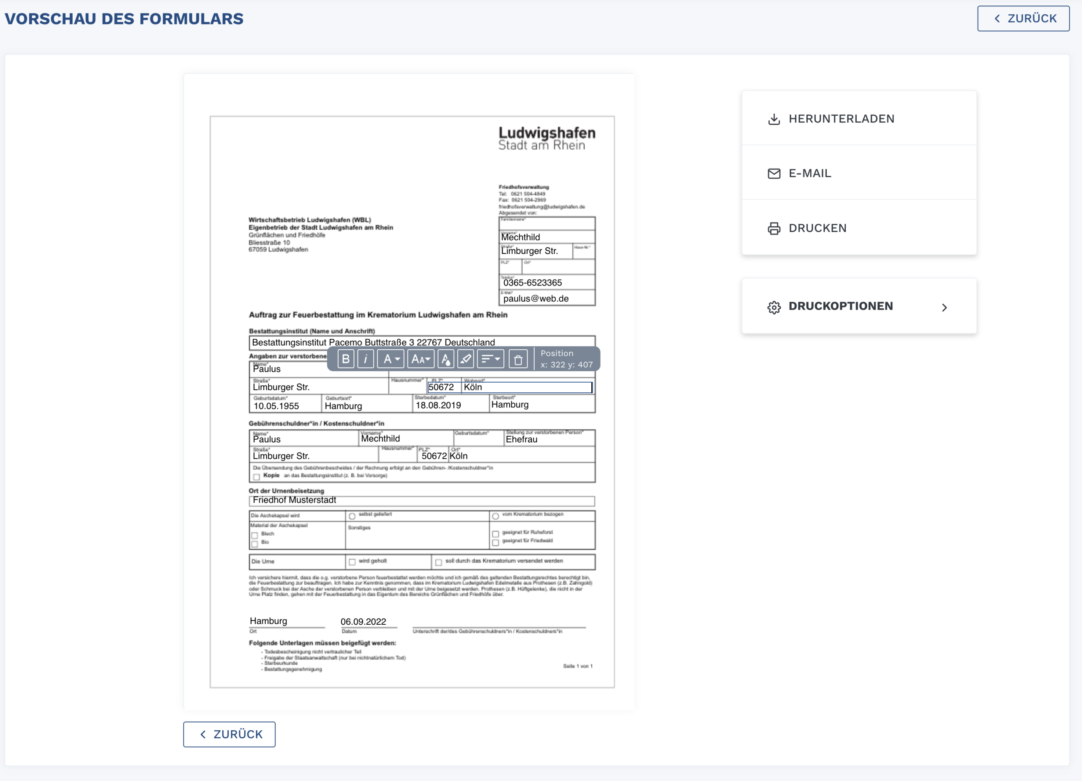Viewport: 1082px width, 781px height.
Task: Select the deceased PLZ field 50672
Action: pos(444,387)
